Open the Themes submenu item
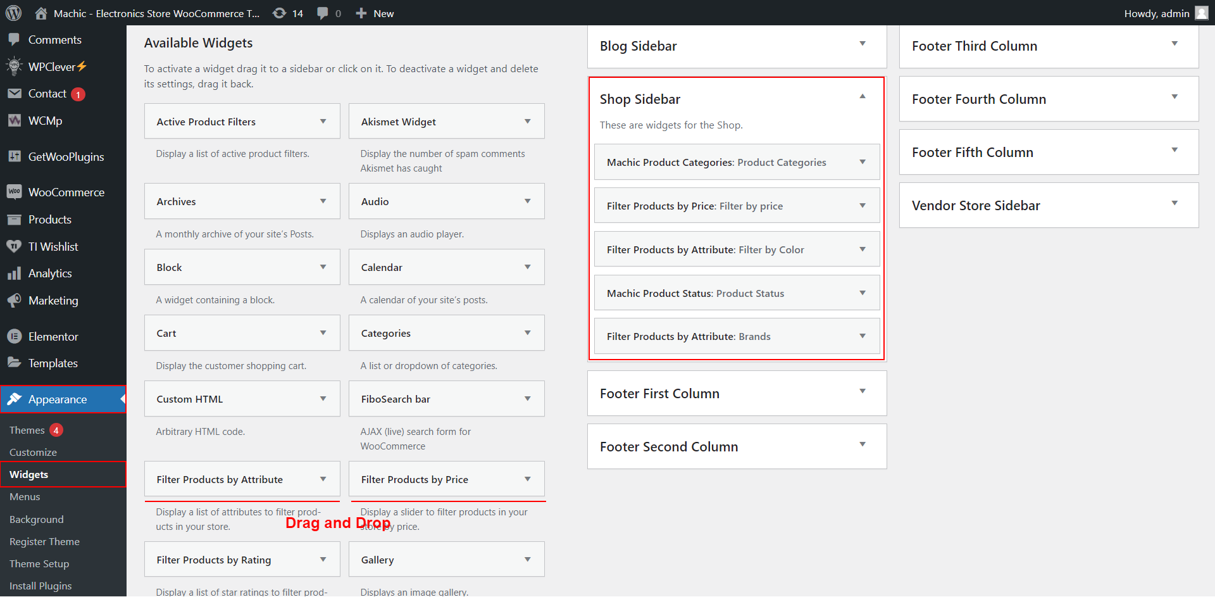Image resolution: width=1215 pixels, height=597 pixels. coord(27,430)
